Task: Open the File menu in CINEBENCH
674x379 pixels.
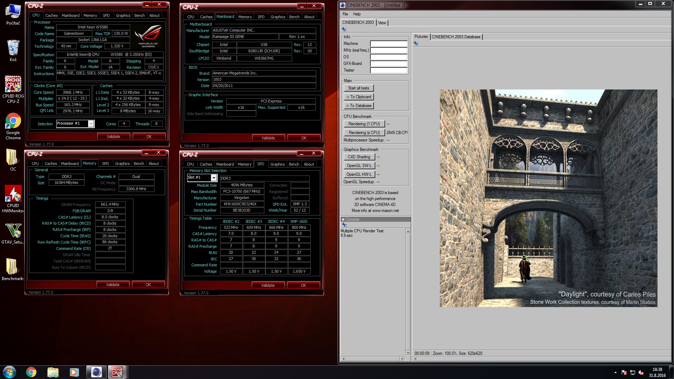Action: point(345,14)
